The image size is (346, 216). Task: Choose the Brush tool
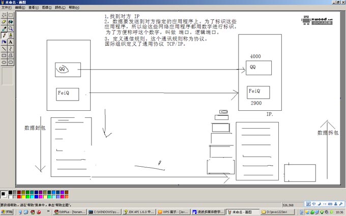pos(11,35)
